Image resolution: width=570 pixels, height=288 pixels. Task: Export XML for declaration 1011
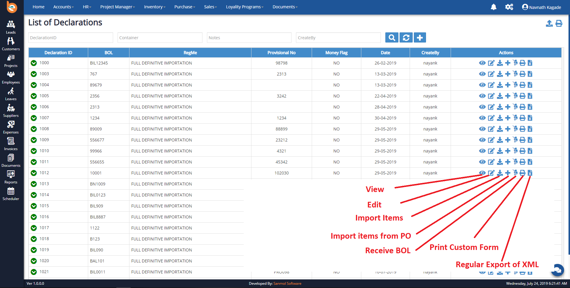pos(530,162)
